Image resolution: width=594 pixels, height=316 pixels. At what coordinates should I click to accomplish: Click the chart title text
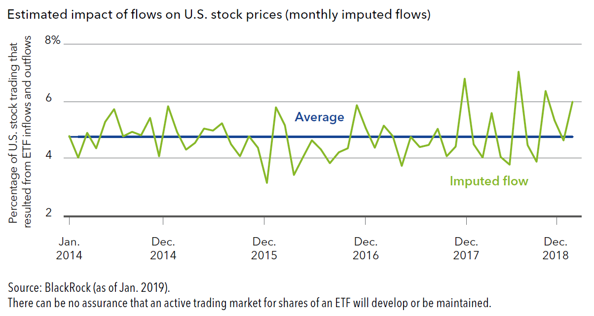(x=219, y=15)
